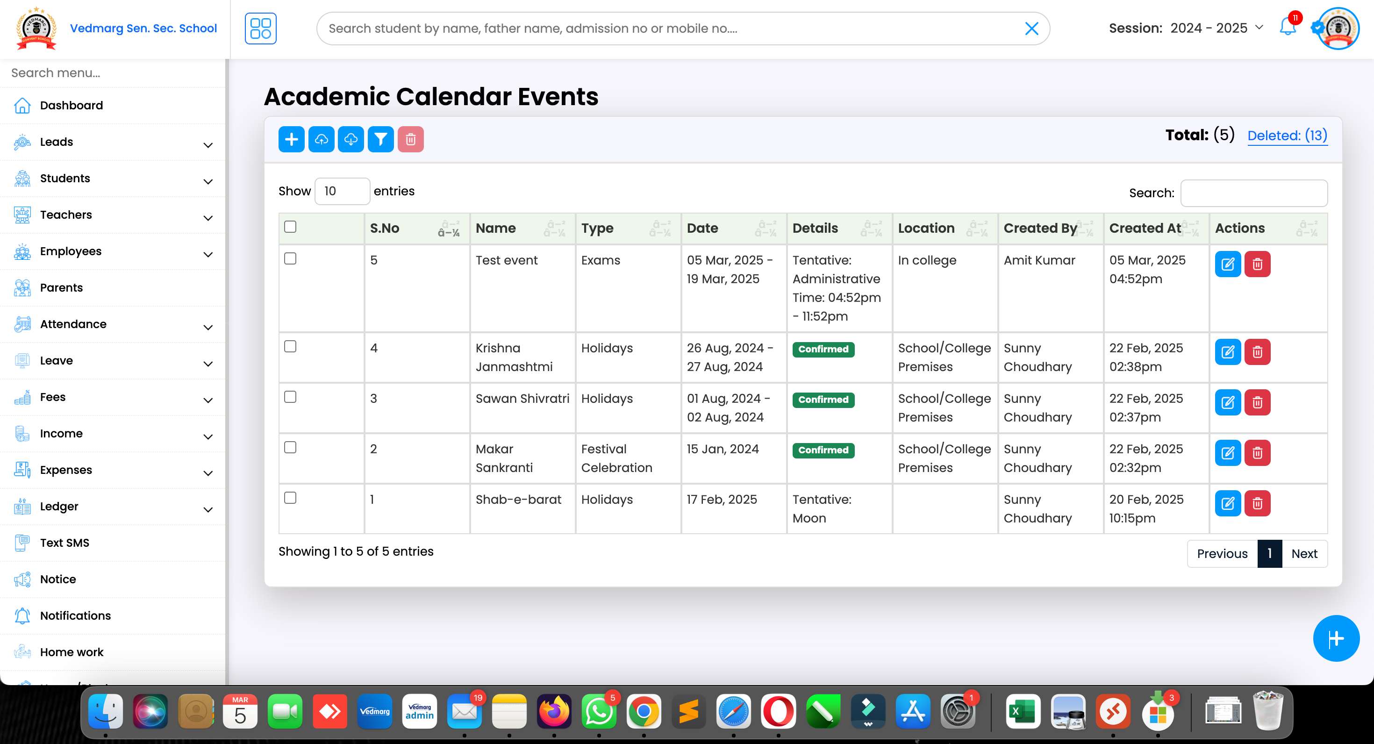Open the Session 2024 - 2025 dropdown

tap(1216, 28)
